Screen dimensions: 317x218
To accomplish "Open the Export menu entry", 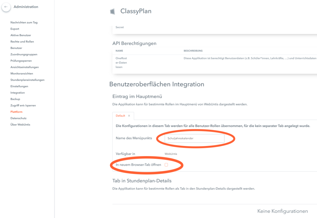I will click(15, 29).
